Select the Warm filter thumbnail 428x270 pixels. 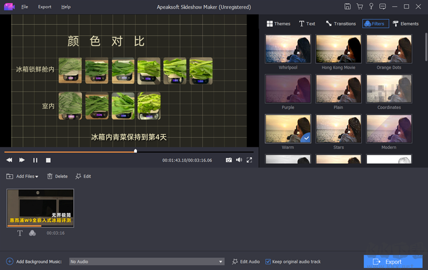coord(287,130)
